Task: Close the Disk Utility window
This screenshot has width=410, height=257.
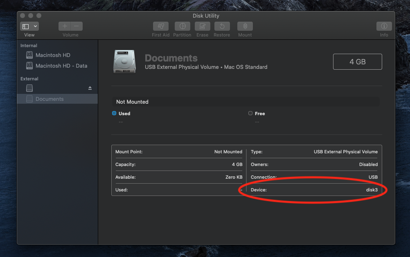Action: (x=23, y=16)
